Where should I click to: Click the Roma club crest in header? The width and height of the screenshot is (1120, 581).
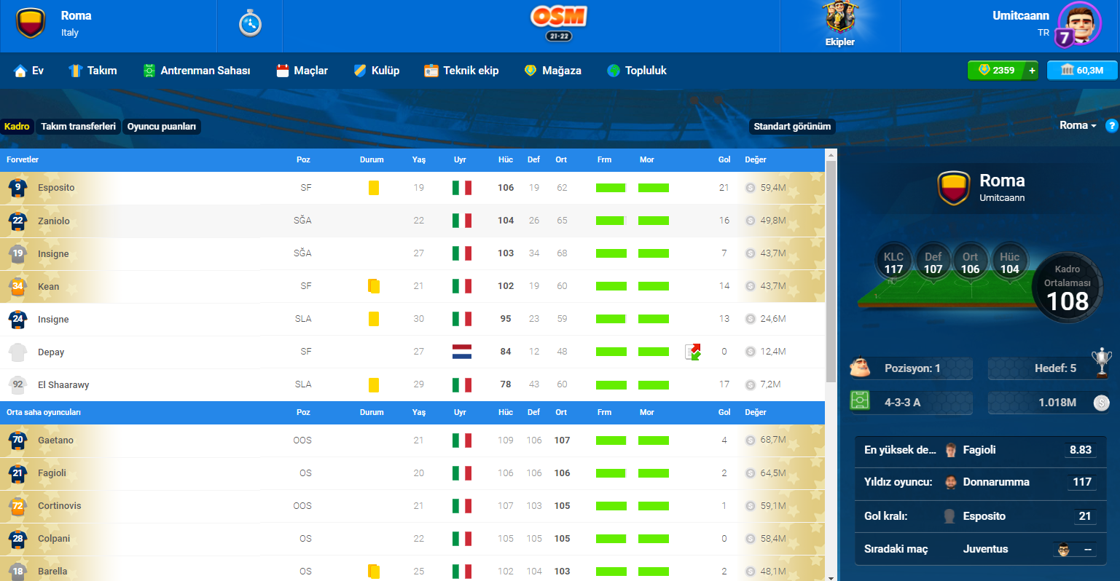point(31,23)
